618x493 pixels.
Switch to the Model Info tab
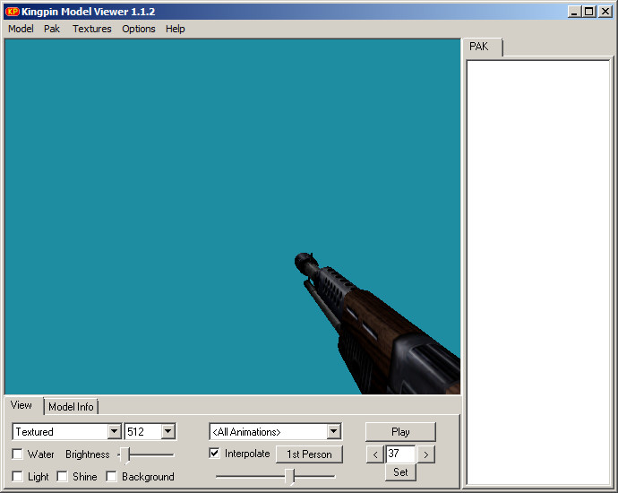[x=71, y=407]
